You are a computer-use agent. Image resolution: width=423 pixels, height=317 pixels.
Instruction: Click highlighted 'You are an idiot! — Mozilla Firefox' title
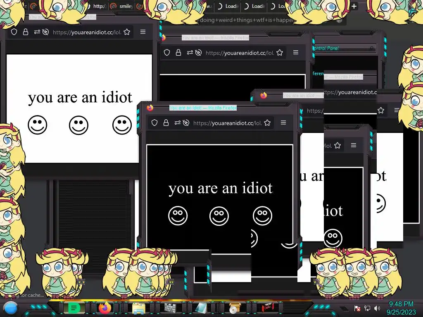coord(203,108)
